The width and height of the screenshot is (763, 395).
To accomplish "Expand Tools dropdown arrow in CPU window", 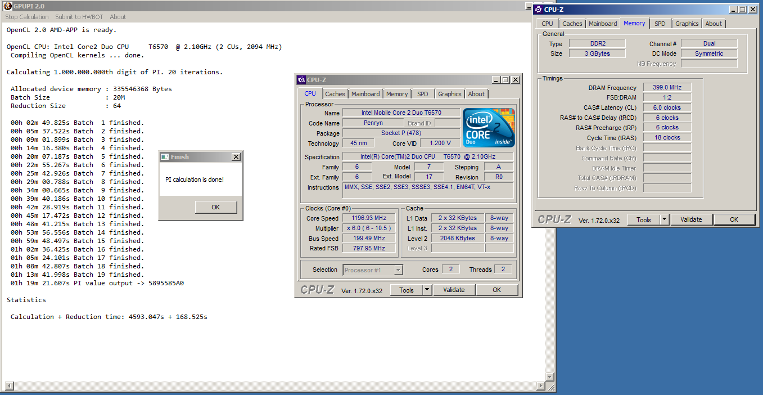I will pos(427,290).
